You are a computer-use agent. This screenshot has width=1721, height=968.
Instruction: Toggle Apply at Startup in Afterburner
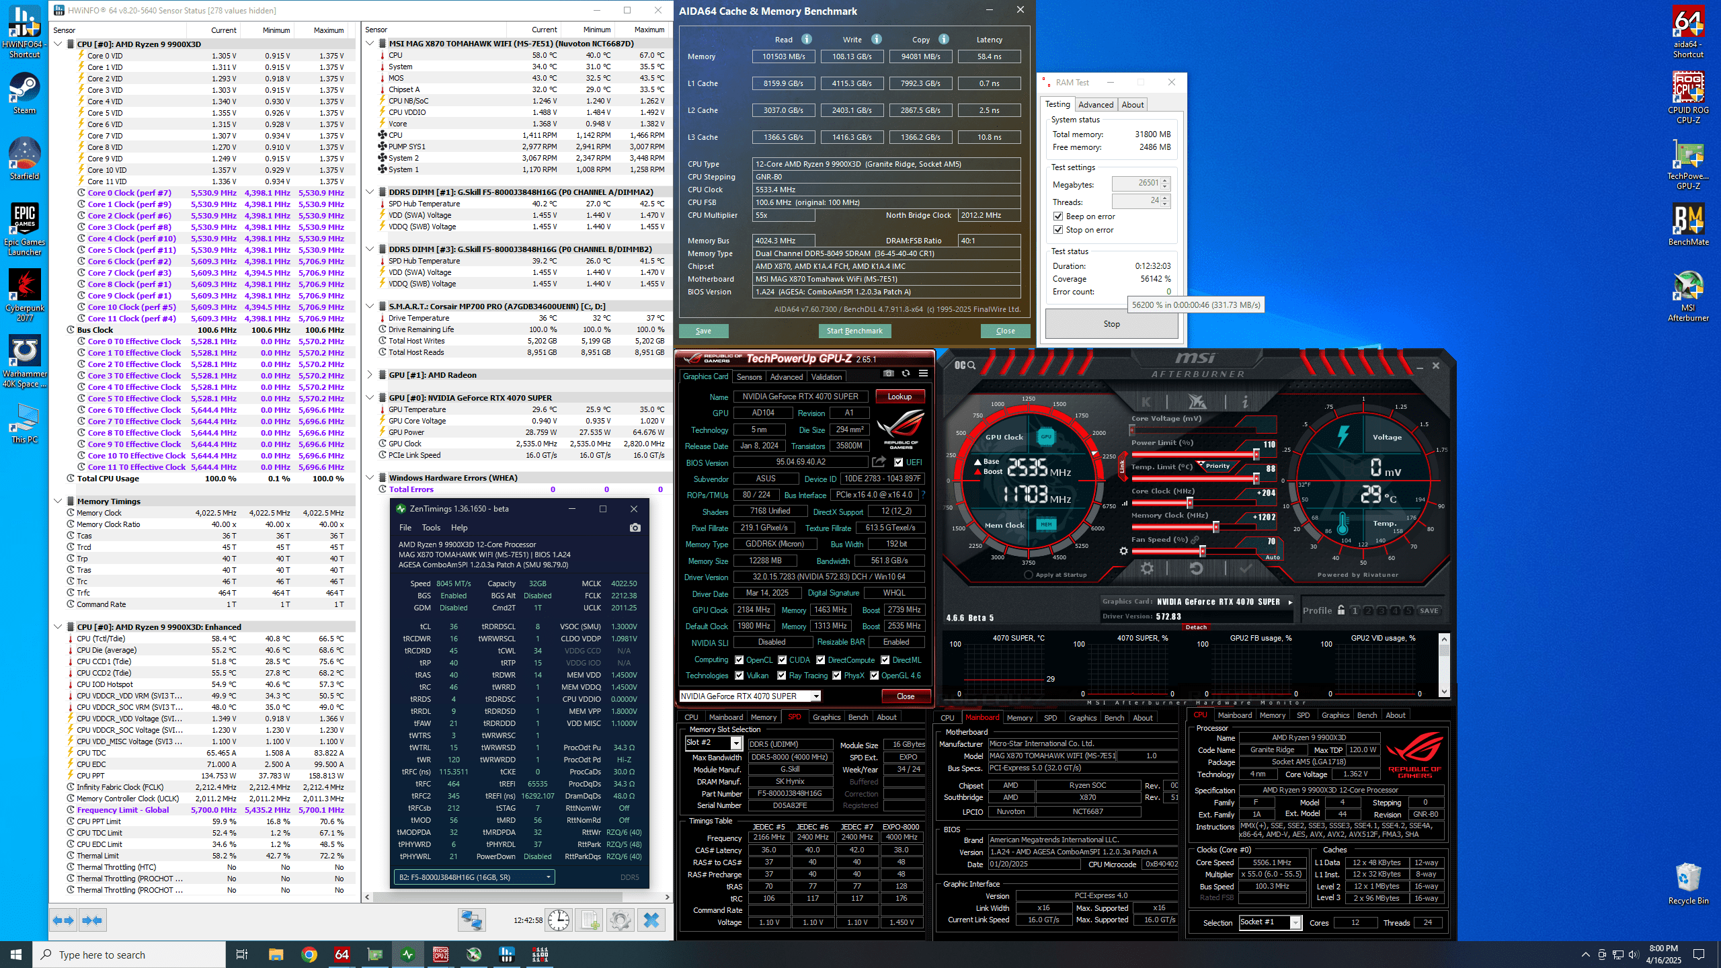[x=1029, y=575]
